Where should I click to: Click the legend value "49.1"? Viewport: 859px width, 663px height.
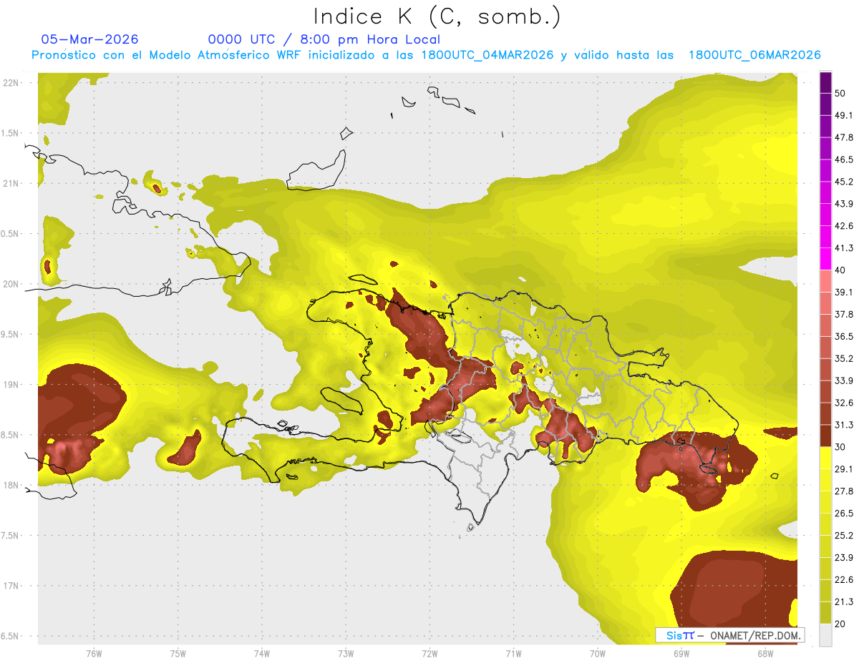(x=844, y=115)
